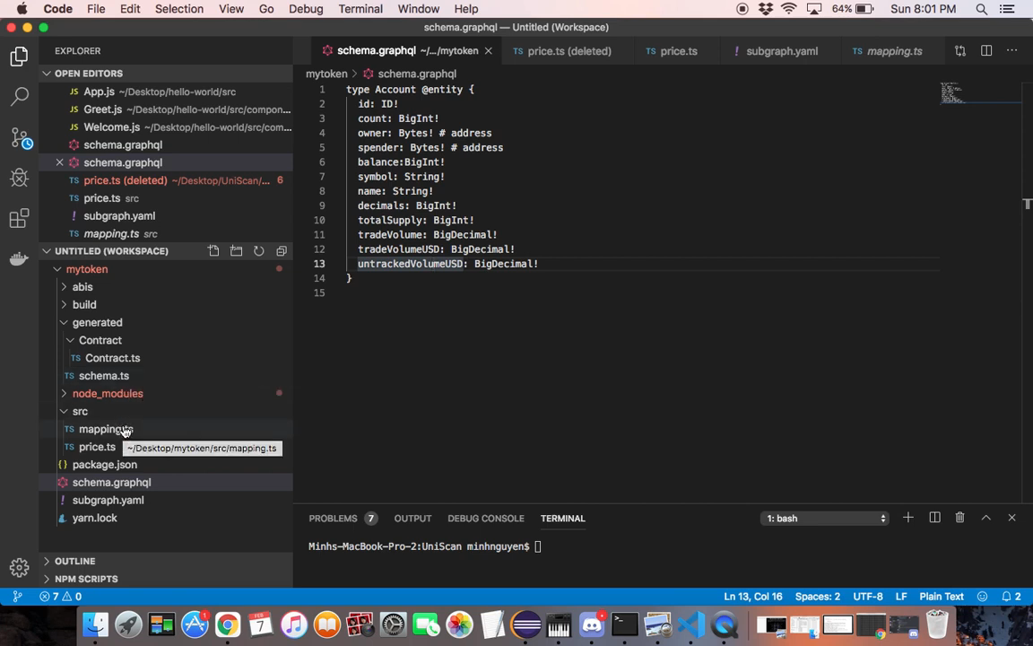Click source control branch icon in status bar

pyautogui.click(x=18, y=597)
